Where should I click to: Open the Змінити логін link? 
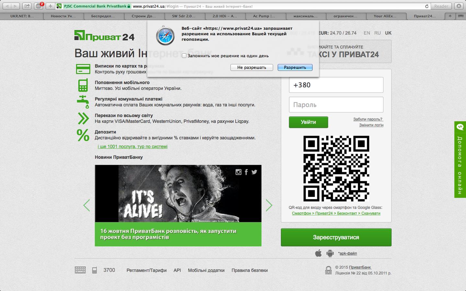(x=371, y=125)
